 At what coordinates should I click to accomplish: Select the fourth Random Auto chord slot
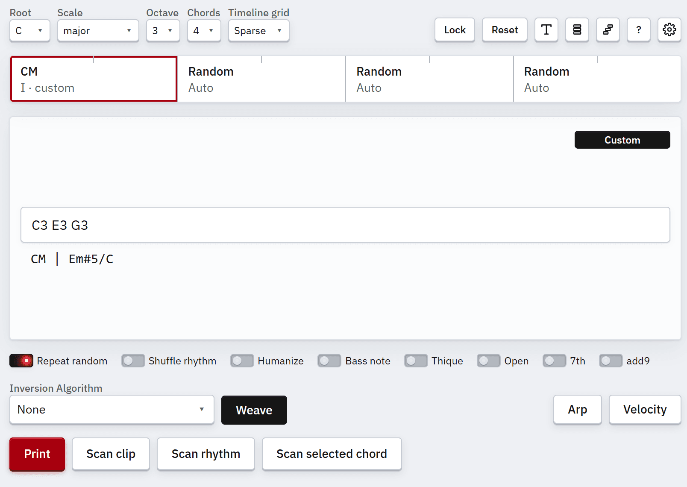pyautogui.click(x=597, y=79)
